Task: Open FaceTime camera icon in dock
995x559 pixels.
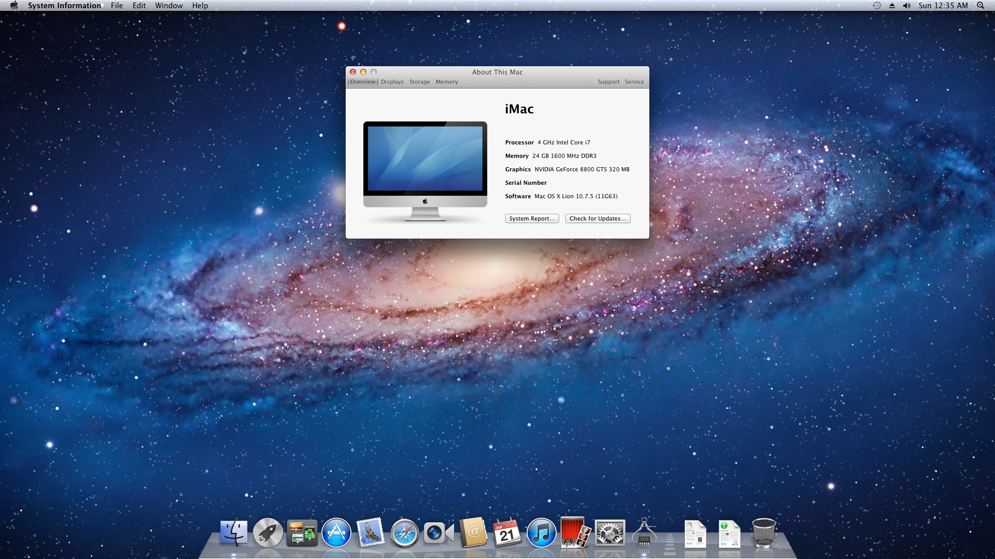Action: point(438,533)
